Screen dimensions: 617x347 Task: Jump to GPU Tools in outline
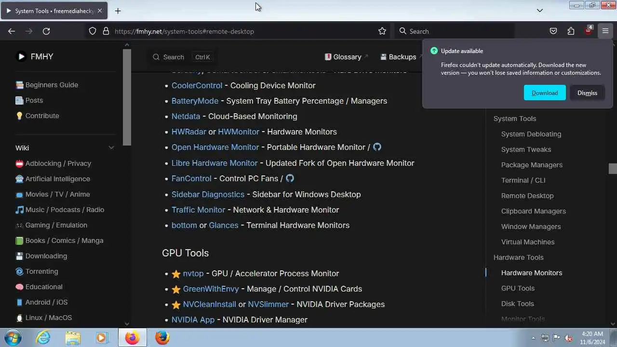click(x=518, y=288)
